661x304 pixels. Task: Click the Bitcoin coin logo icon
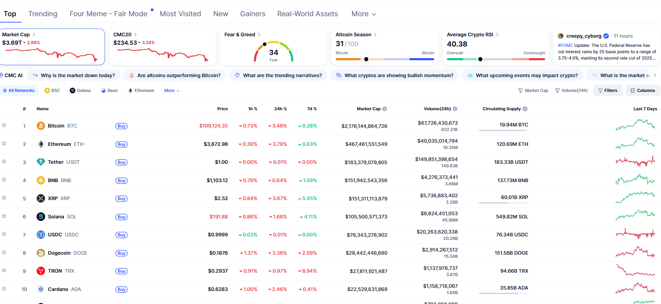[41, 126]
